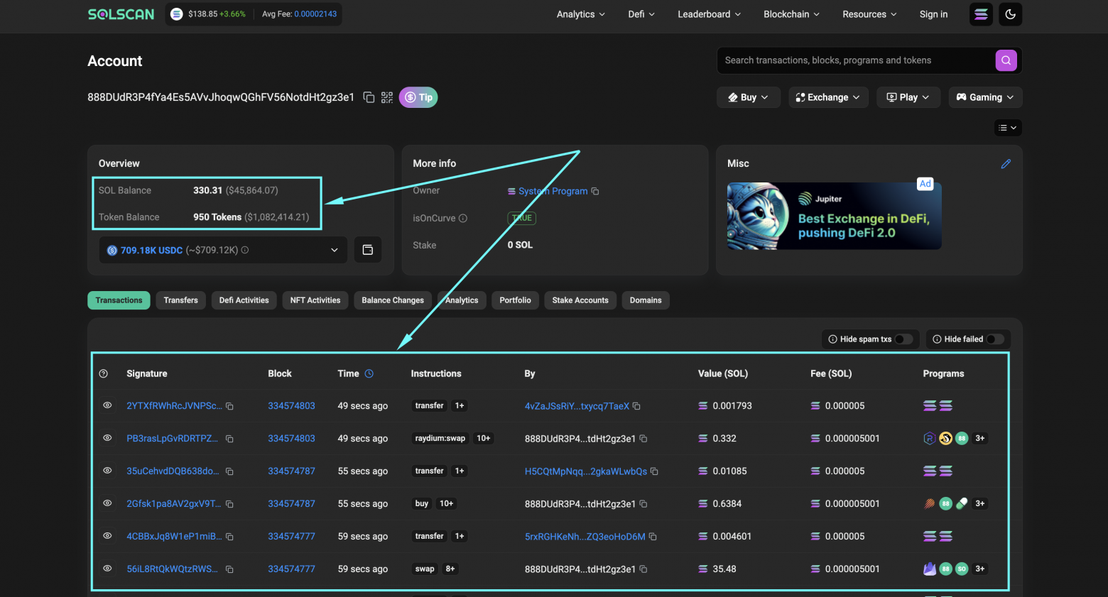Select the Transactions tab
Viewport: 1108px width, 597px height.
[x=119, y=300]
